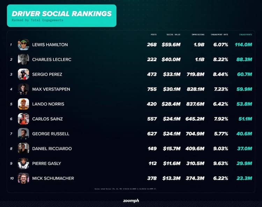This screenshot has height=207, width=262.
Task: Open Daniel Ricciardo's avatar thumbnail
Action: tap(23, 149)
